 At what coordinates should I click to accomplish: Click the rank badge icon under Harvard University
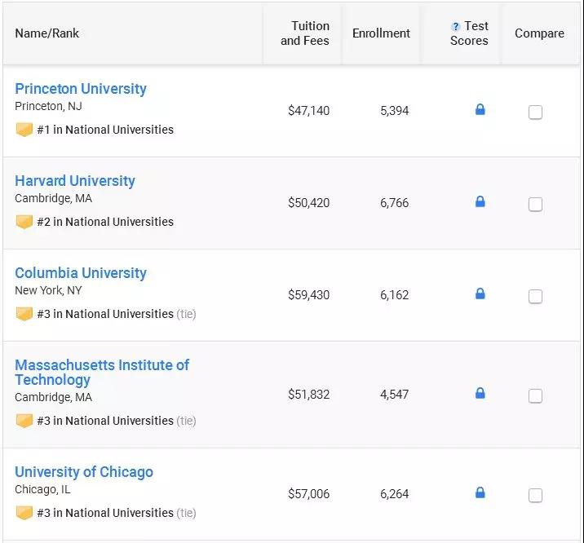[x=24, y=222]
